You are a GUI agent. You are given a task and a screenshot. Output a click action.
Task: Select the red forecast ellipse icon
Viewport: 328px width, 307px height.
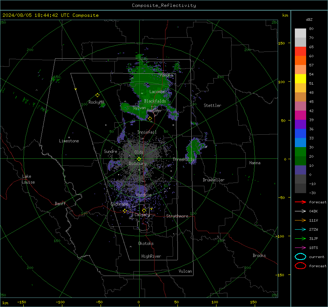[x=300, y=266]
